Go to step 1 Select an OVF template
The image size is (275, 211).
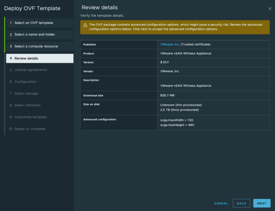pos(34,23)
